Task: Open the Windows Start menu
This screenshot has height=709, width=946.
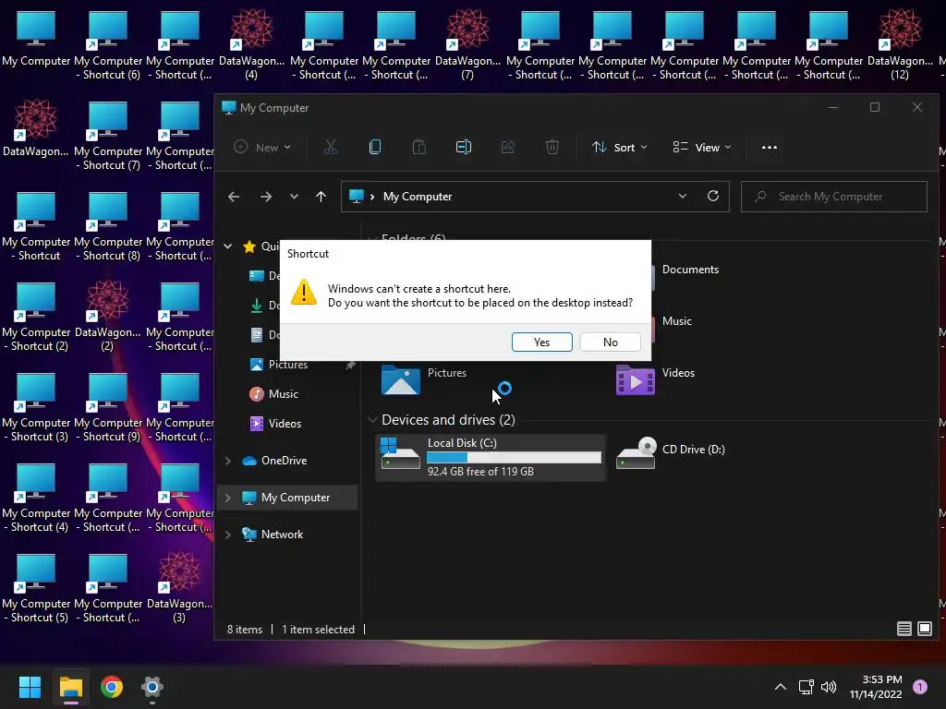Action: pyautogui.click(x=30, y=687)
